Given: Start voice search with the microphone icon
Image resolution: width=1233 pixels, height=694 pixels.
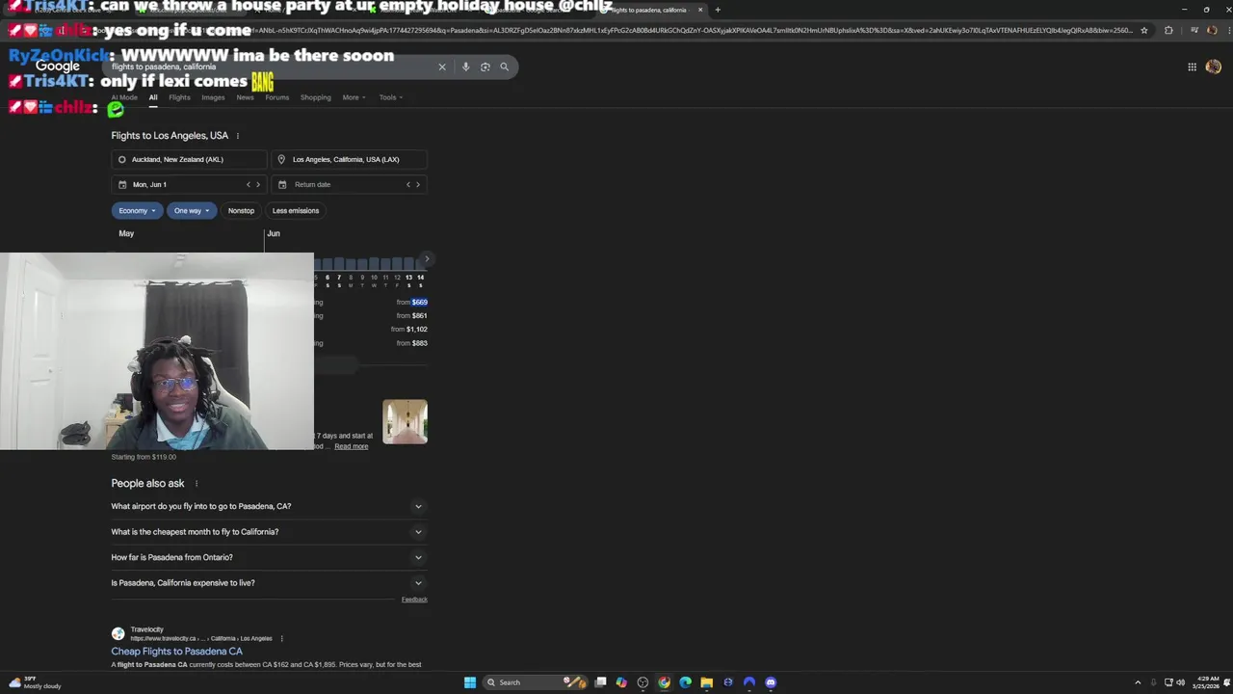Looking at the screenshot, I should 465,67.
